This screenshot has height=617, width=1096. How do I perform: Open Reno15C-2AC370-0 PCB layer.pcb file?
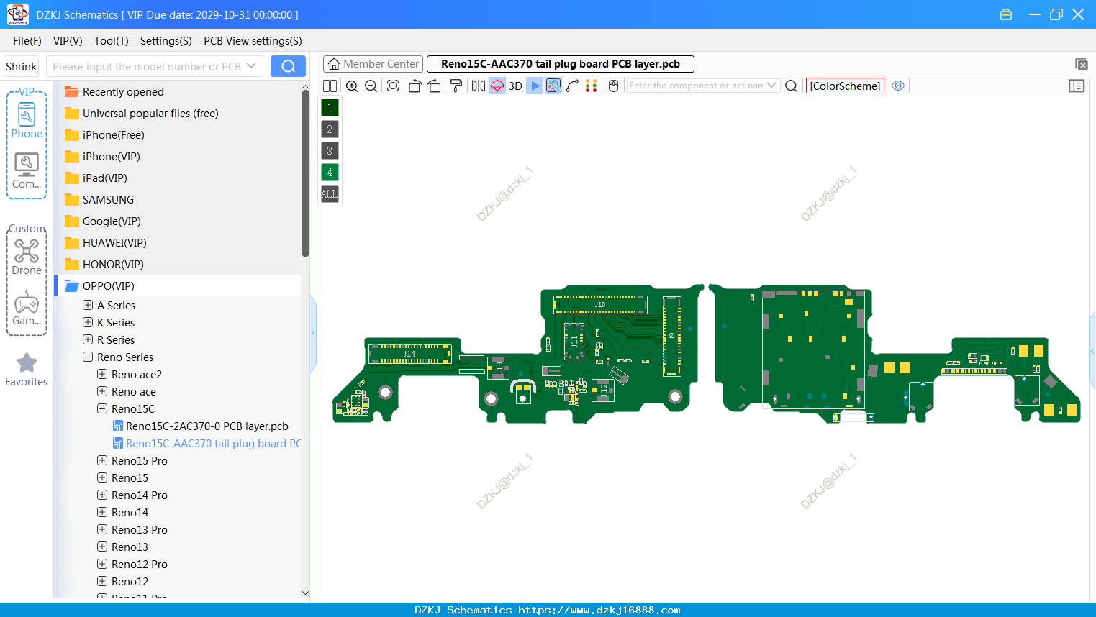click(201, 426)
